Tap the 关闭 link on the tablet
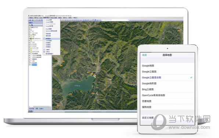This screenshot has height=138, width=219. (144, 55)
